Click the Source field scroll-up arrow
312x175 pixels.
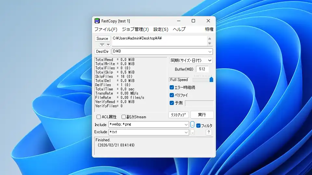(210, 39)
